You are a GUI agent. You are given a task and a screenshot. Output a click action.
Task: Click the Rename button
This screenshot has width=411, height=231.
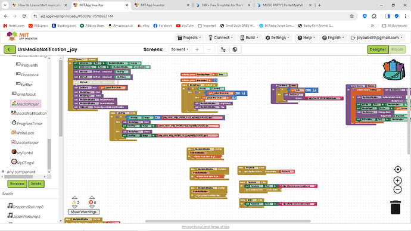point(17,183)
